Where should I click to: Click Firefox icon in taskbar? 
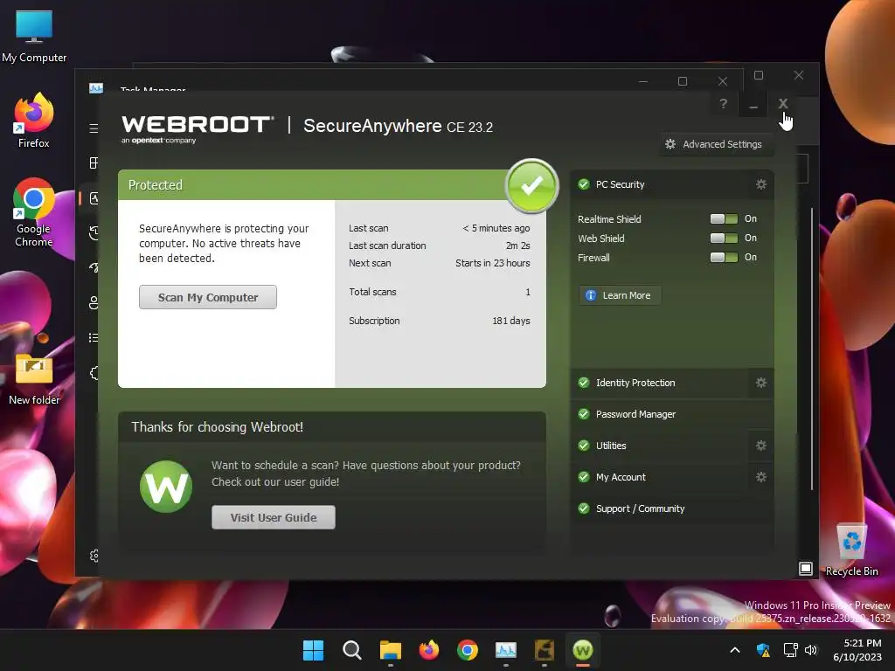tap(428, 650)
